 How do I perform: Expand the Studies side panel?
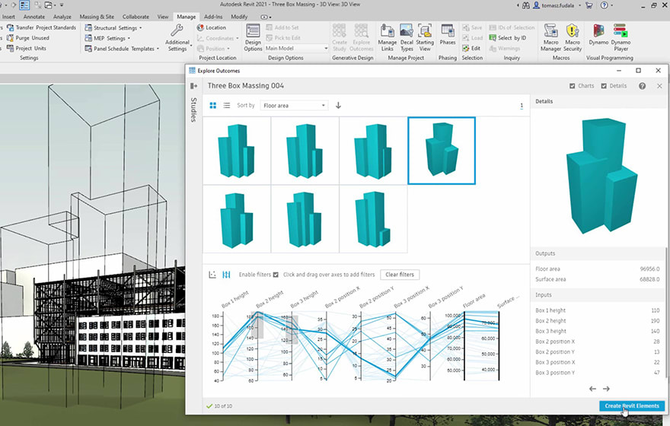193,86
